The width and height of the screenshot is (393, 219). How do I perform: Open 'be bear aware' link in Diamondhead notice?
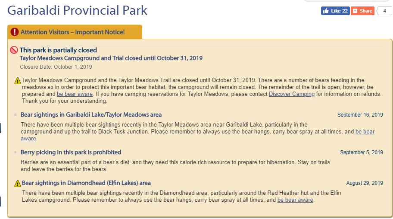tap(295, 200)
